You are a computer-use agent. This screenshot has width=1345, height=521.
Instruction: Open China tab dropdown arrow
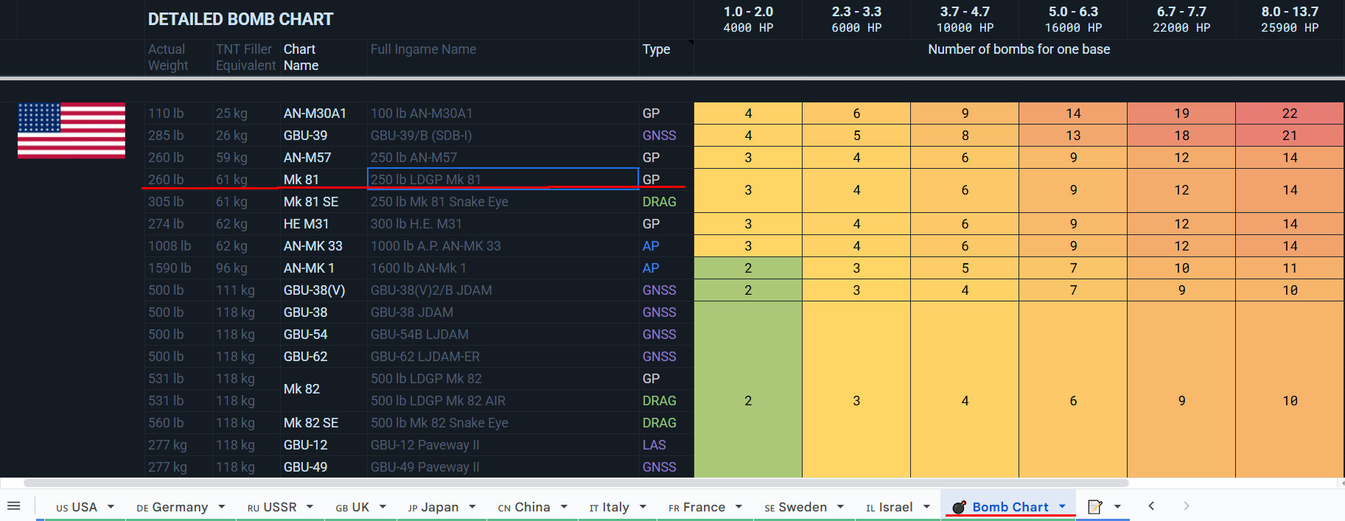tap(564, 506)
